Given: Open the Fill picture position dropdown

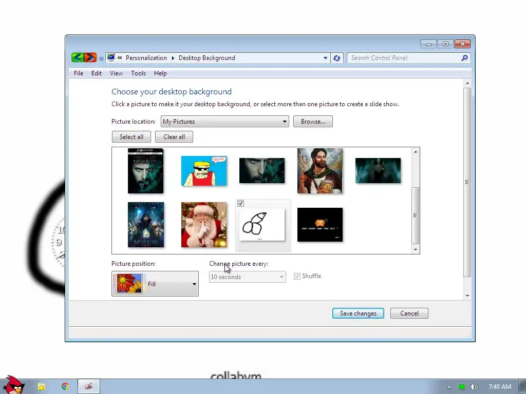Looking at the screenshot, I should tap(155, 284).
